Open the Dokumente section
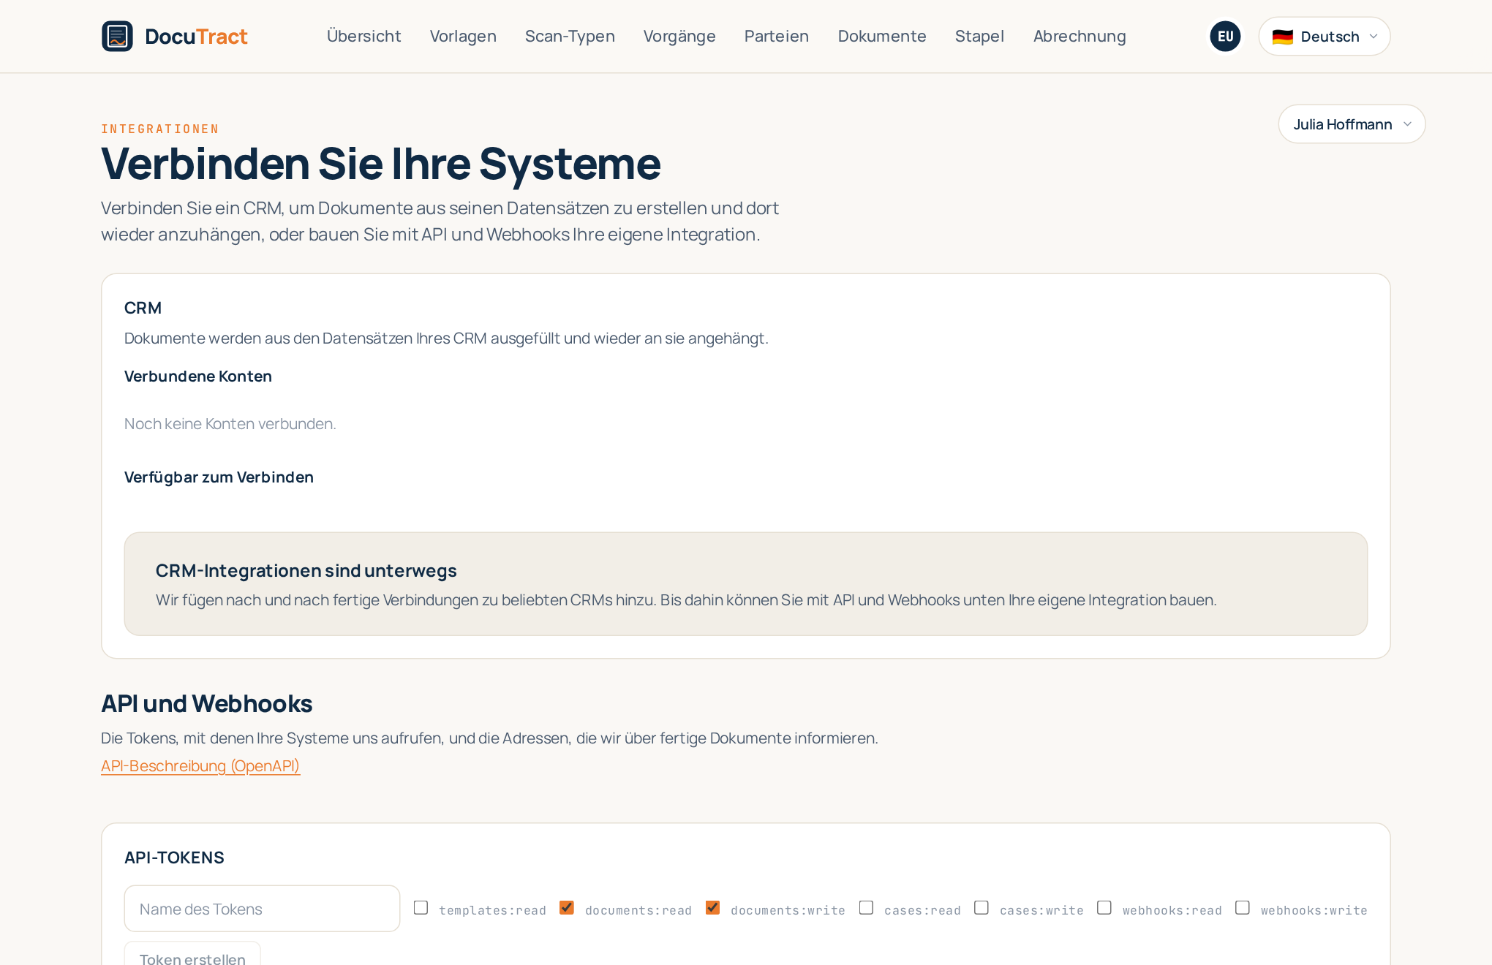The image size is (1492, 965). (882, 36)
